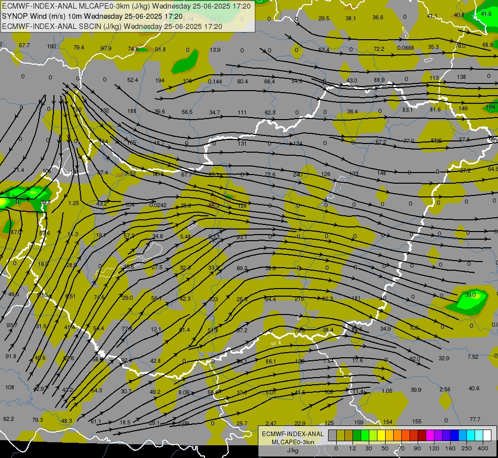
Task: Click the map value 57.7
Action: tap(24, 45)
